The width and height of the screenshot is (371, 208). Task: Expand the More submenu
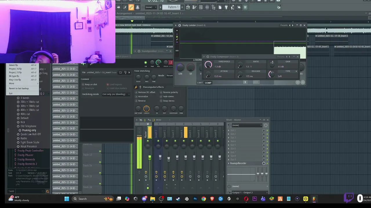pos(22,83)
